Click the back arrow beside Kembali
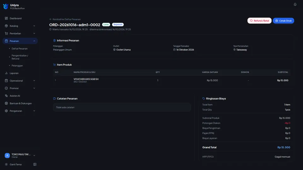This screenshot has width=303, height=170. pyautogui.click(x=50, y=19)
